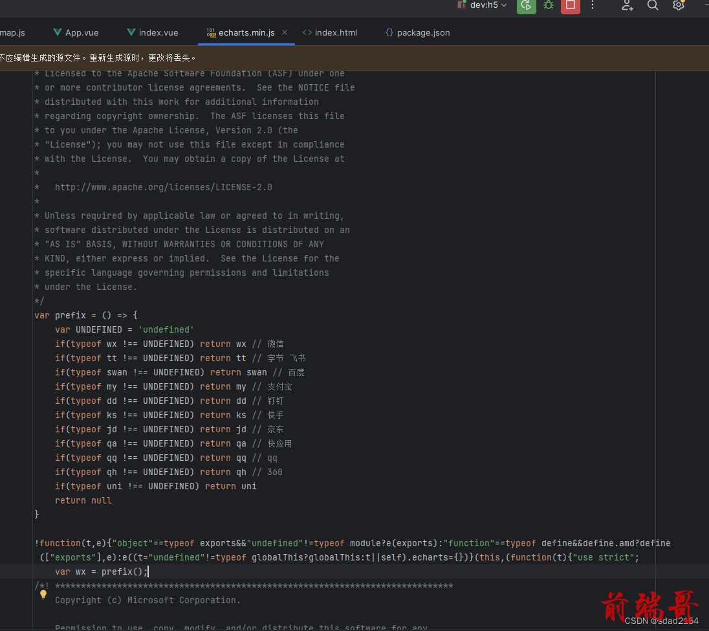Open the package.json tab
The image size is (709, 631).
tap(418, 32)
